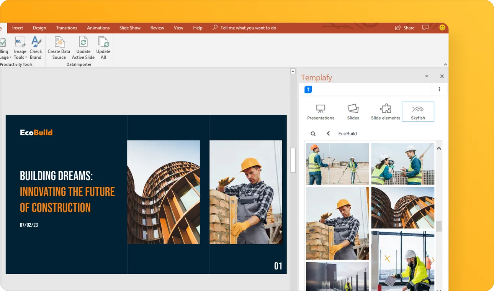Select the surveyors with tripod image
Image resolution: width=494 pixels, height=291 pixels.
(x=337, y=164)
